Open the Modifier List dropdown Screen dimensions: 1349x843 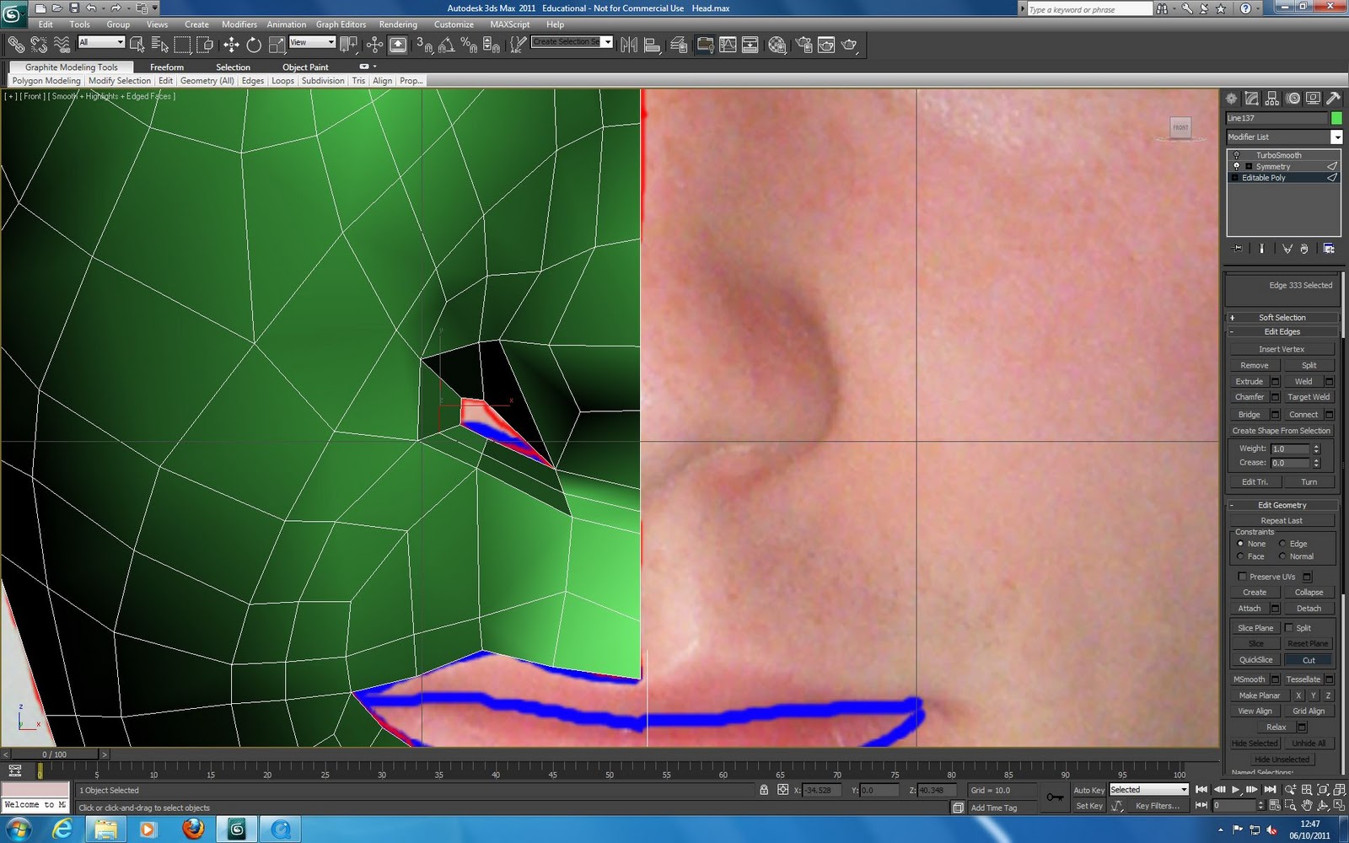[x=1283, y=137]
